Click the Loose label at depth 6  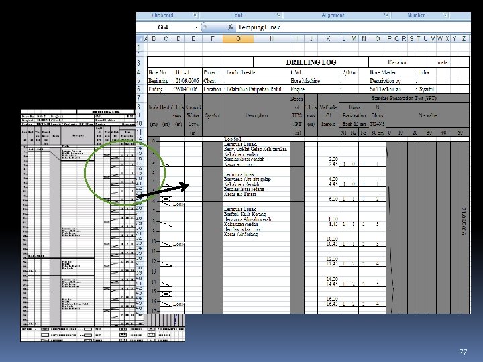point(179,204)
